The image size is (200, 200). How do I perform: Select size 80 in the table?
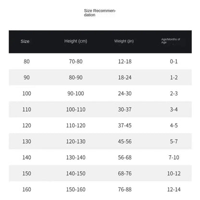coord(26,62)
